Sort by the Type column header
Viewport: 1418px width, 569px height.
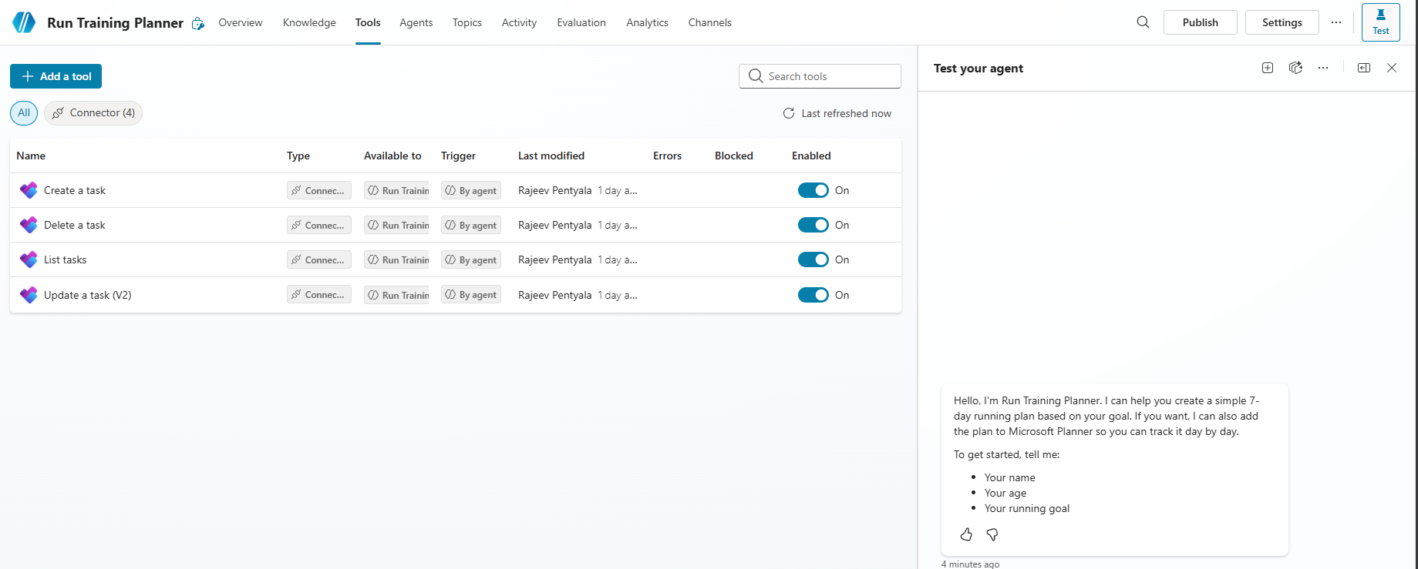tap(298, 156)
